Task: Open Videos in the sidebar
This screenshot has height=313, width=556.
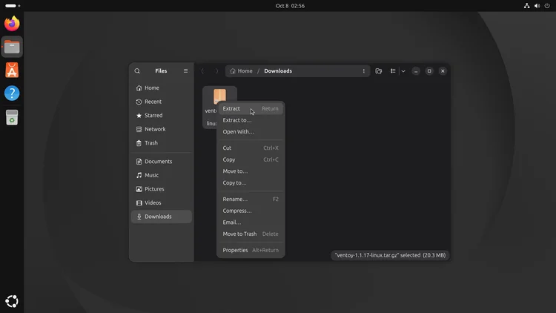Action: click(x=162, y=203)
